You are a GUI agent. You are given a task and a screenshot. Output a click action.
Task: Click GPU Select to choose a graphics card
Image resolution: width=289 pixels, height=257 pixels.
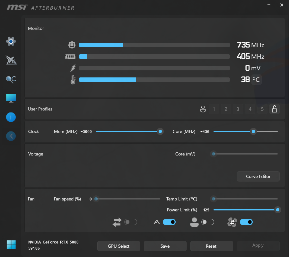tap(118, 246)
